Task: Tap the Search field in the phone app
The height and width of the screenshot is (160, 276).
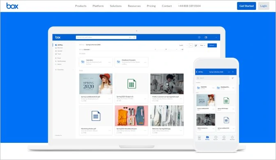Action: pos(212,78)
